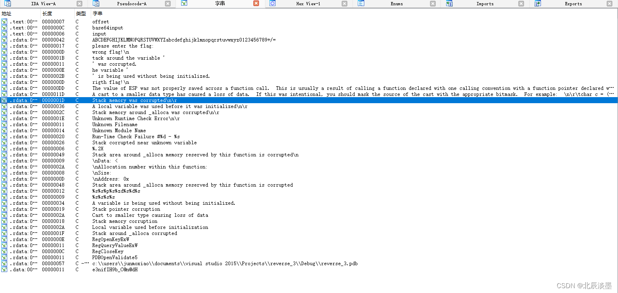Close the Enums tab
The height and width of the screenshot is (293, 618).
coord(433,4)
